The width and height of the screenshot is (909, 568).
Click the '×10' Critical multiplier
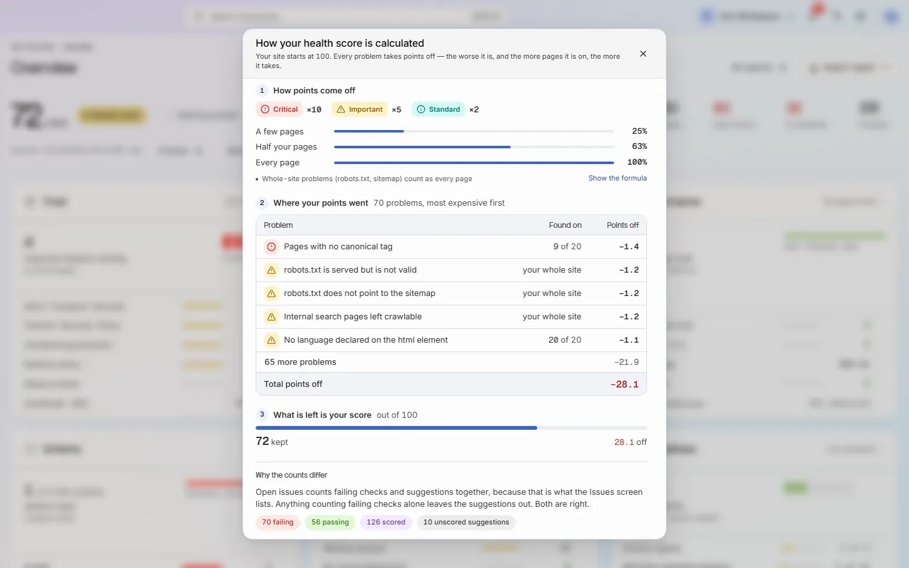pyautogui.click(x=314, y=110)
